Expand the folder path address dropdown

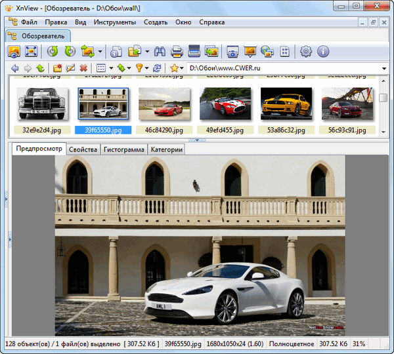tap(383, 68)
